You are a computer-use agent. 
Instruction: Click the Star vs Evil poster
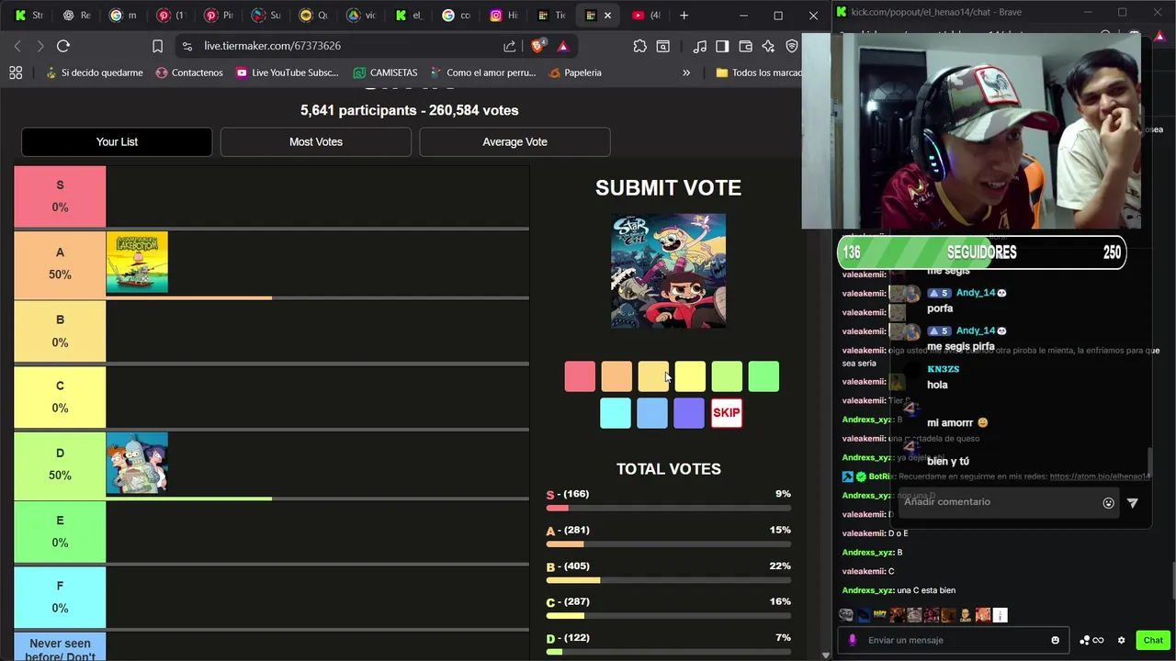pos(668,271)
